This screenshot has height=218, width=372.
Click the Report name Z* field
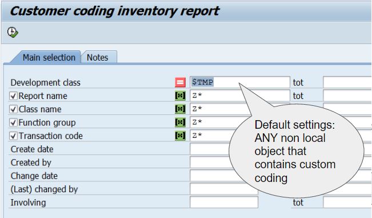pyautogui.click(x=240, y=96)
